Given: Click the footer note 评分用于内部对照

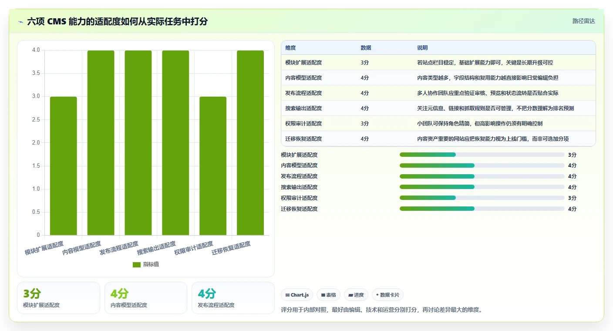Looking at the screenshot, I should pyautogui.click(x=383, y=310).
